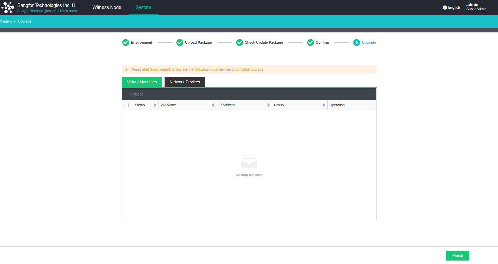
Task: Click the Environment step checkmark icon
Action: 125,43
